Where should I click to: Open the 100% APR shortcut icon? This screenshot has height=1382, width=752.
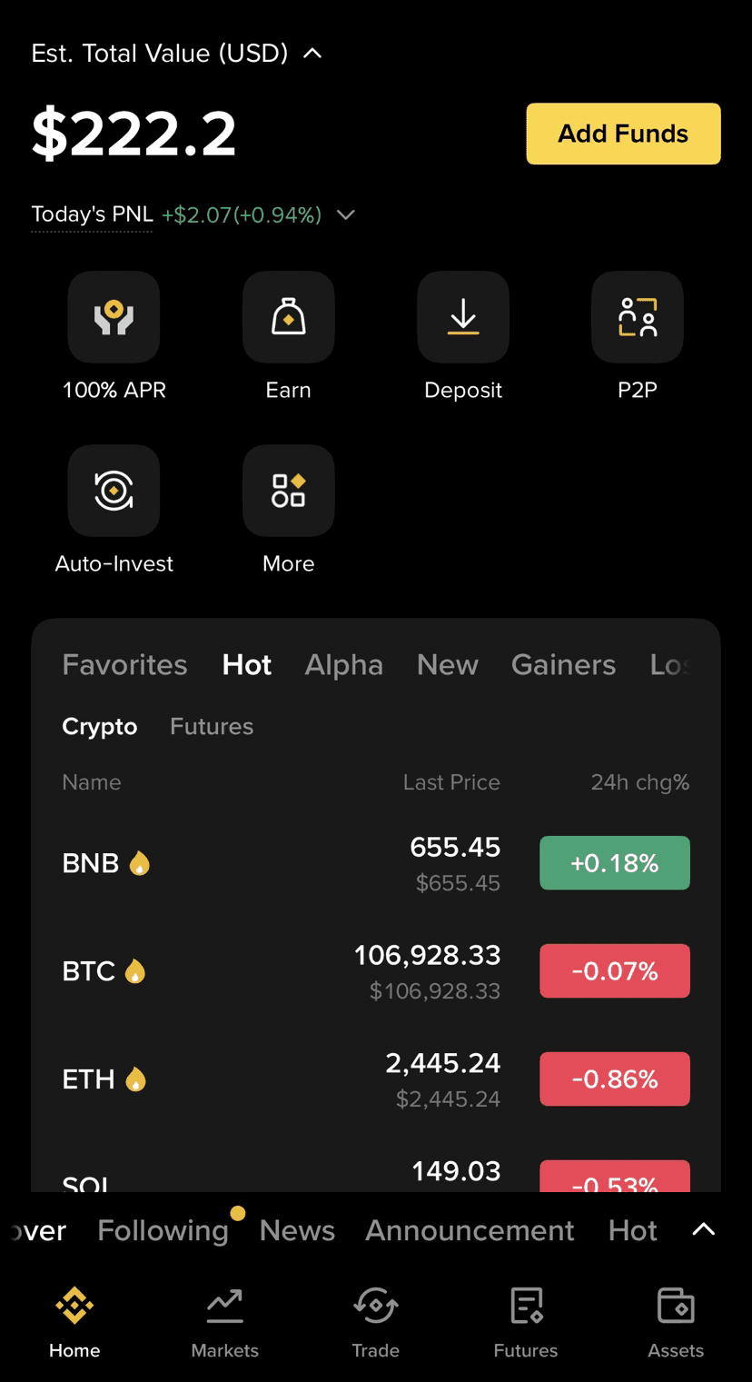tap(114, 316)
